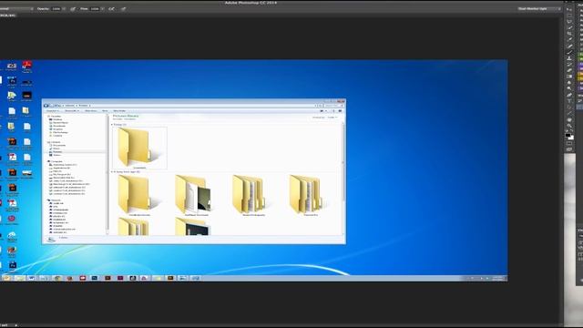Select the Gradient tool
Screen dimensions: 583x328
point(569,77)
